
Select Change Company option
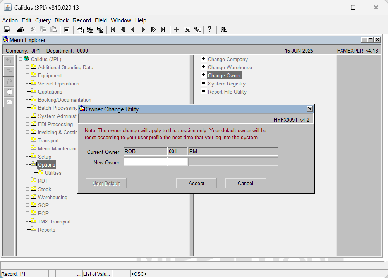[228, 59]
